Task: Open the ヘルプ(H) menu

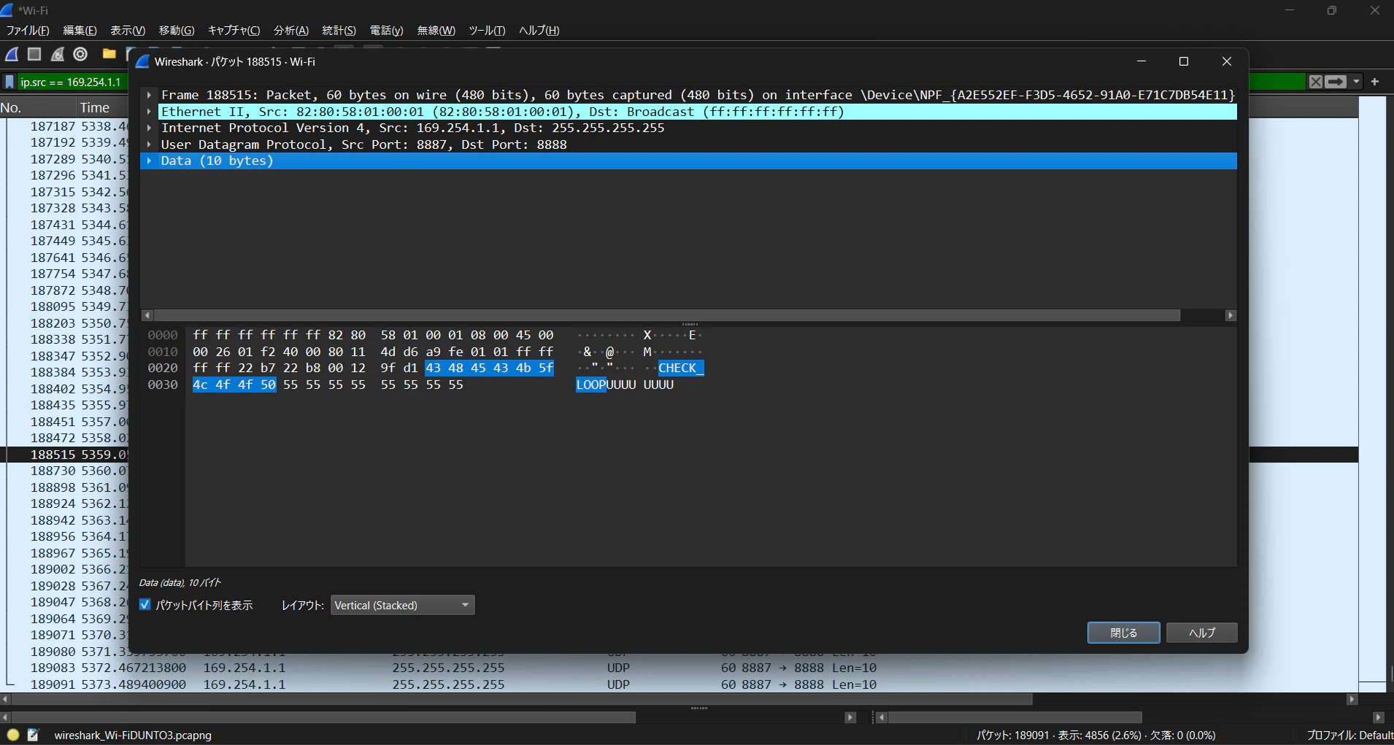Action: click(539, 31)
